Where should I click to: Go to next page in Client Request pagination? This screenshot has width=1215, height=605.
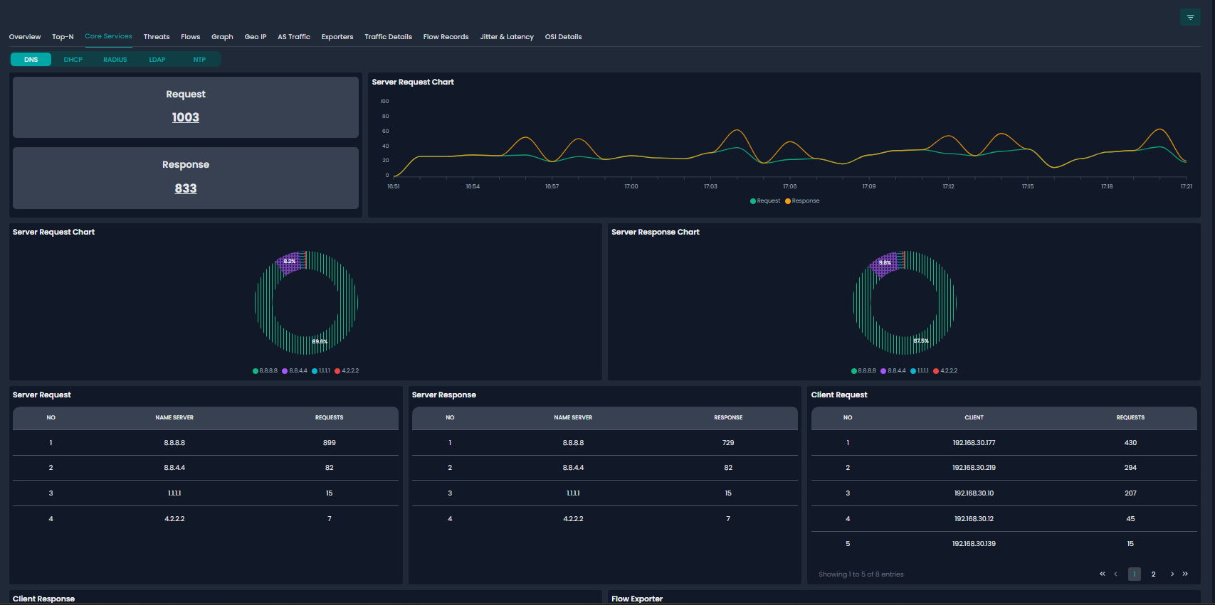coord(1172,574)
